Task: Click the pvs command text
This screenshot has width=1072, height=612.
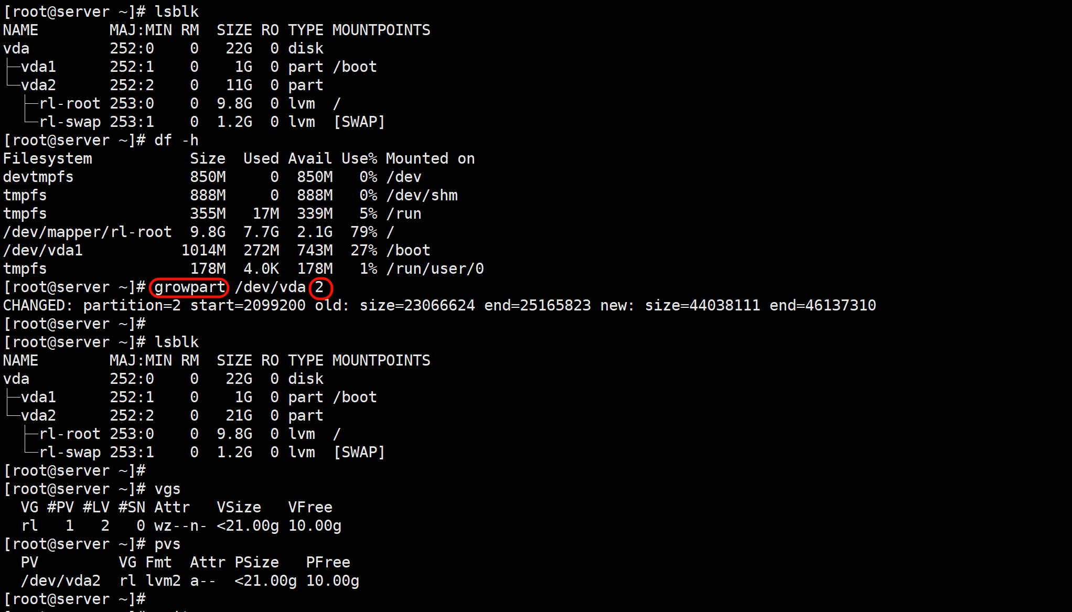Action: pyautogui.click(x=167, y=544)
